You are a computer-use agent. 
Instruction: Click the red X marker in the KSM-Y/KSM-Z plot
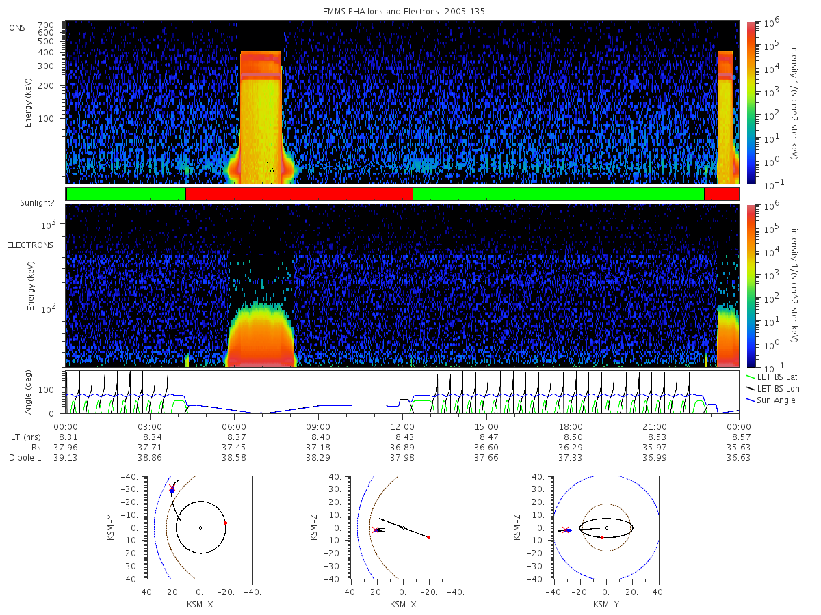[565, 529]
